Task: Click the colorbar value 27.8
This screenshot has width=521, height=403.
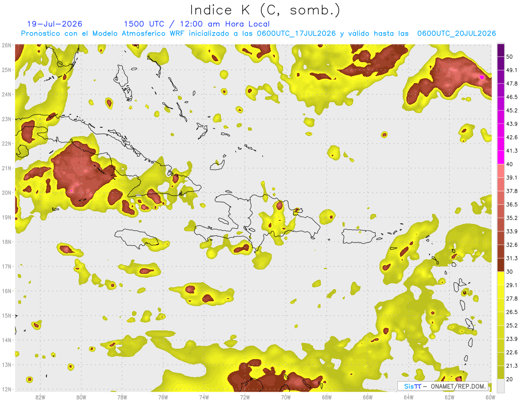Action: [x=511, y=299]
